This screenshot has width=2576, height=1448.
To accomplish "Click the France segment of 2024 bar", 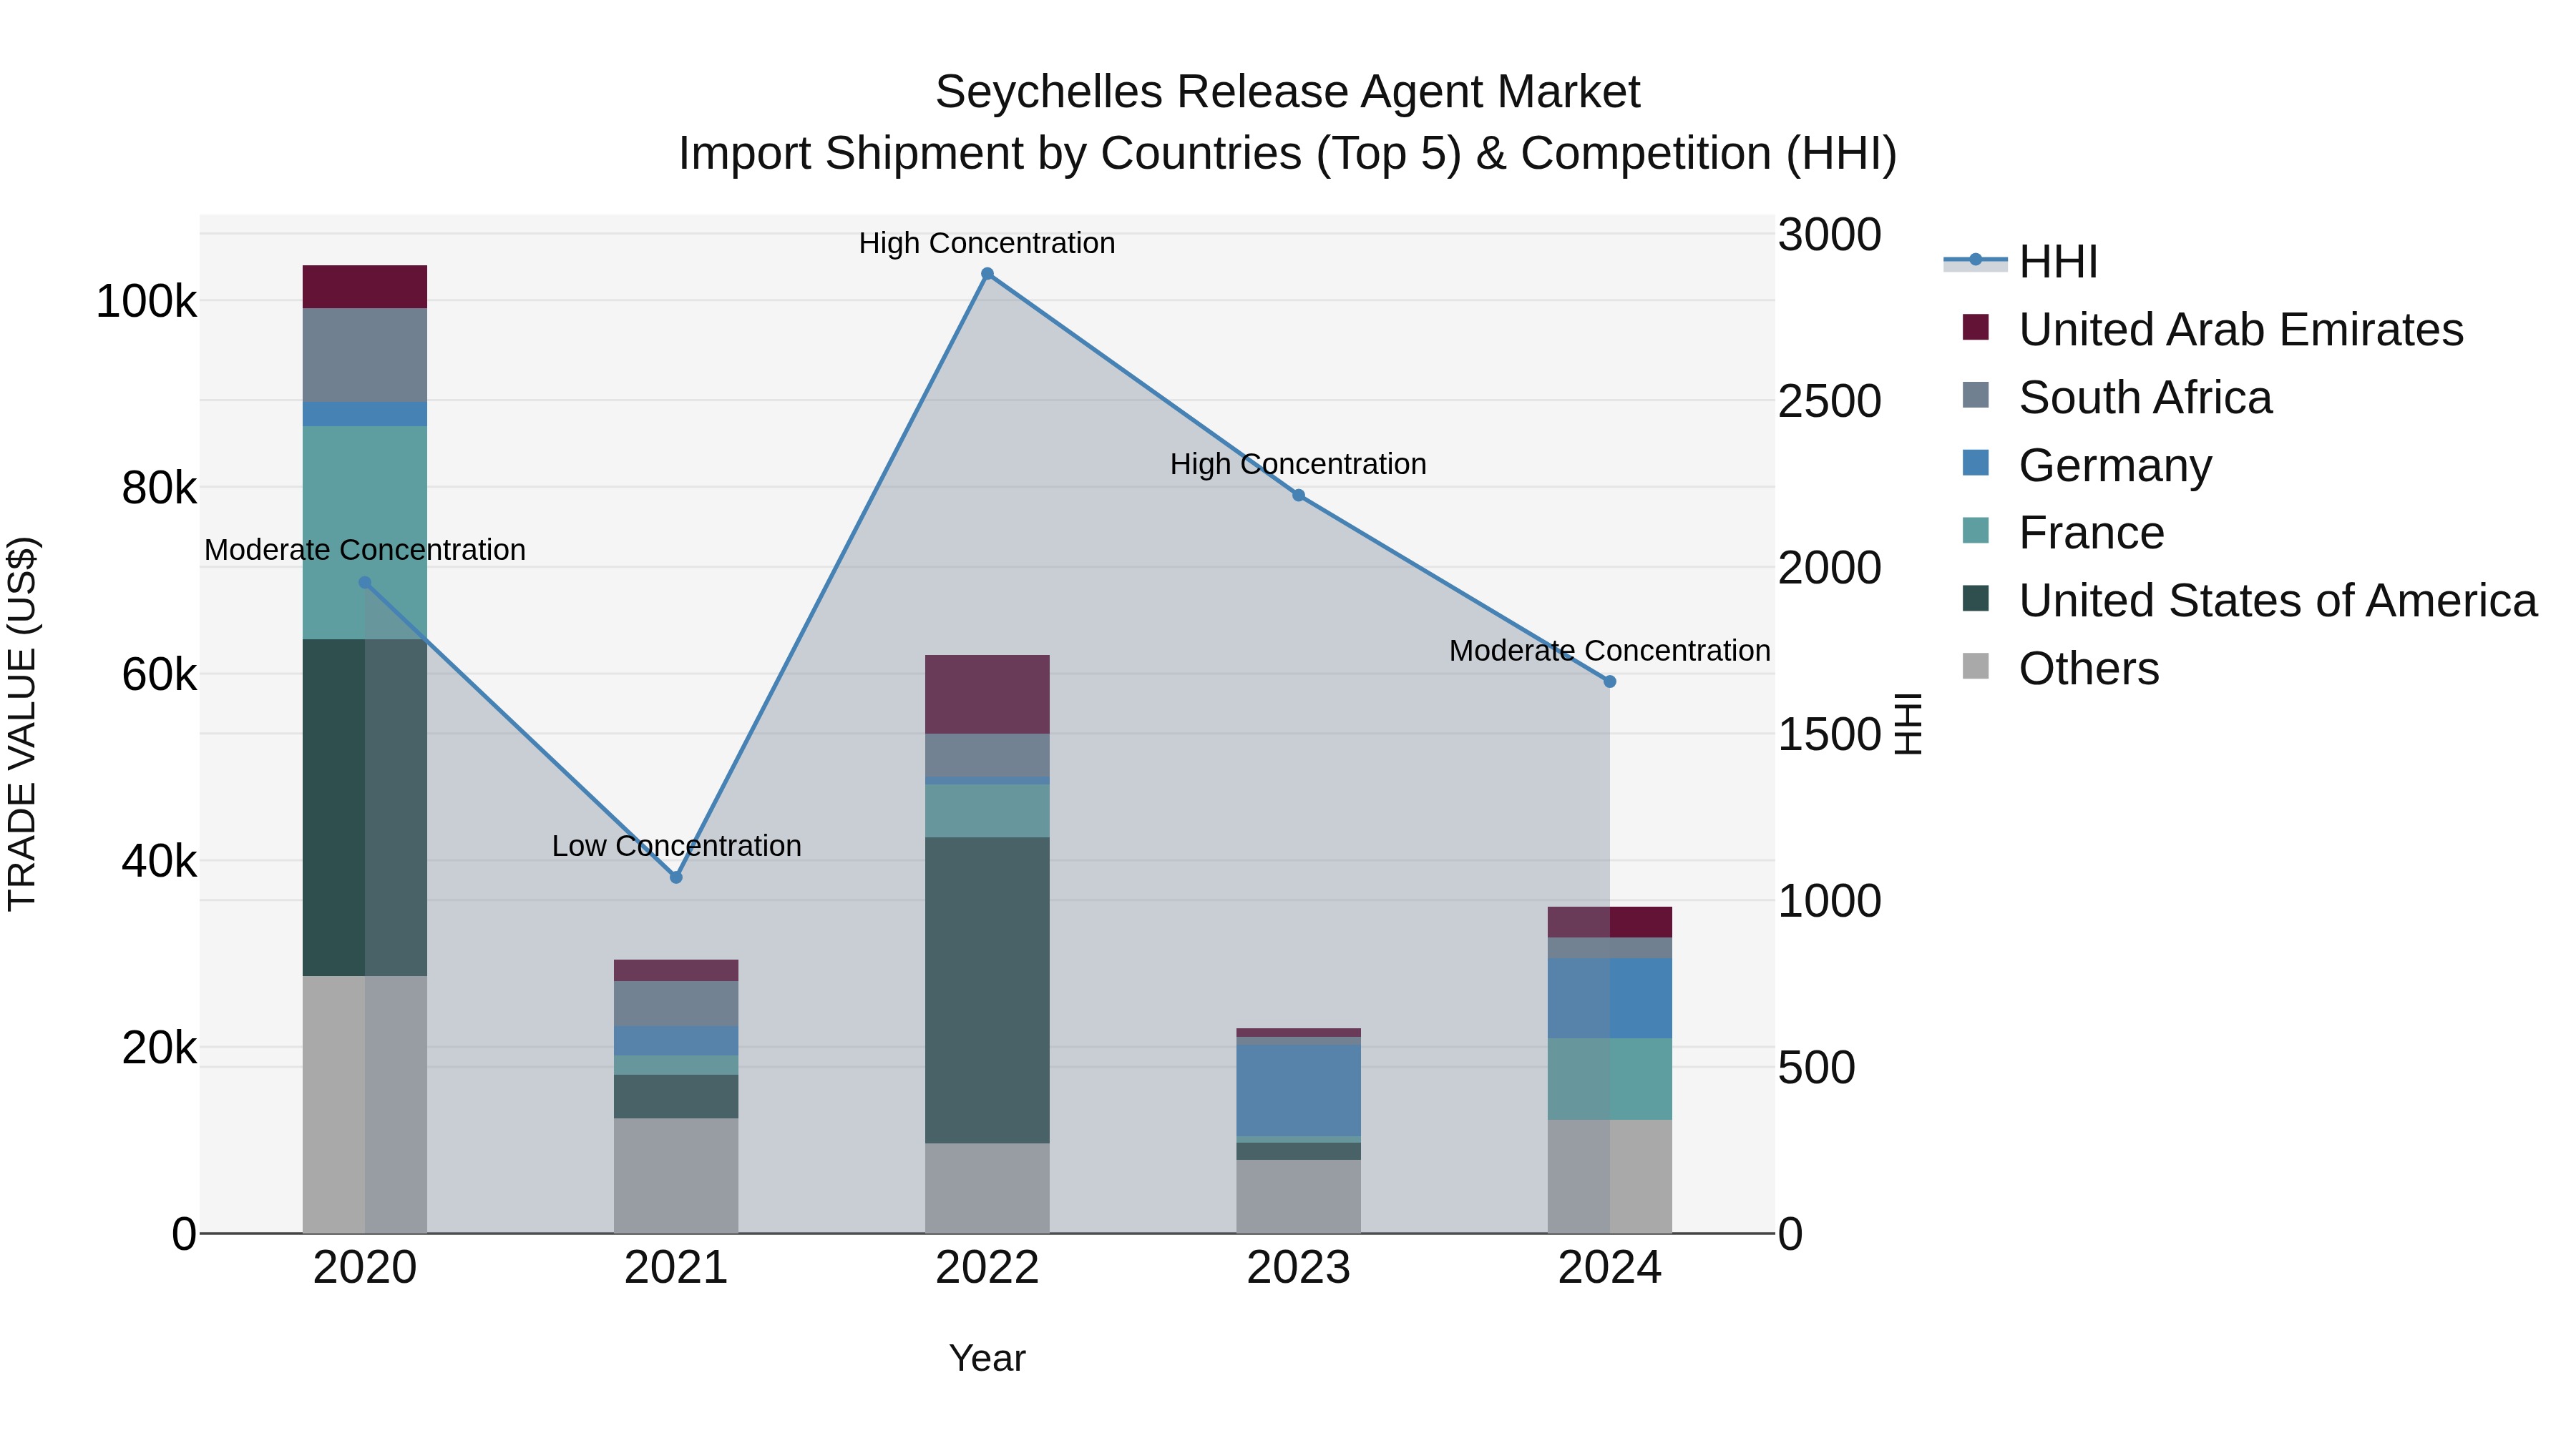I will [1610, 1079].
